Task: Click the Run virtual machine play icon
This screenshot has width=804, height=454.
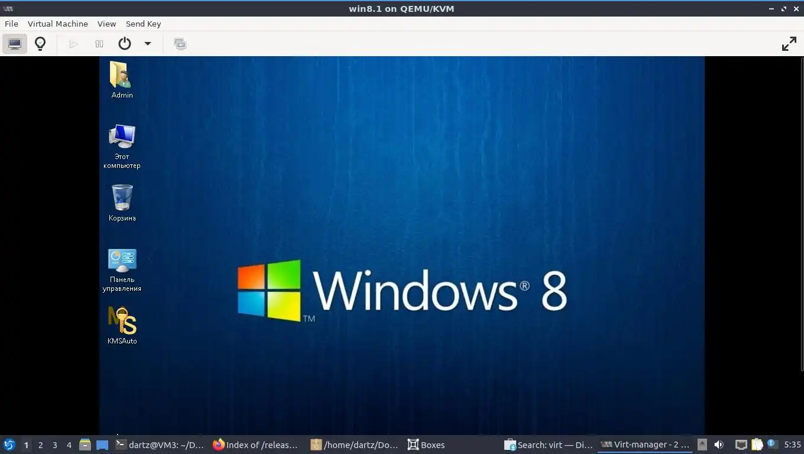Action: tap(73, 44)
